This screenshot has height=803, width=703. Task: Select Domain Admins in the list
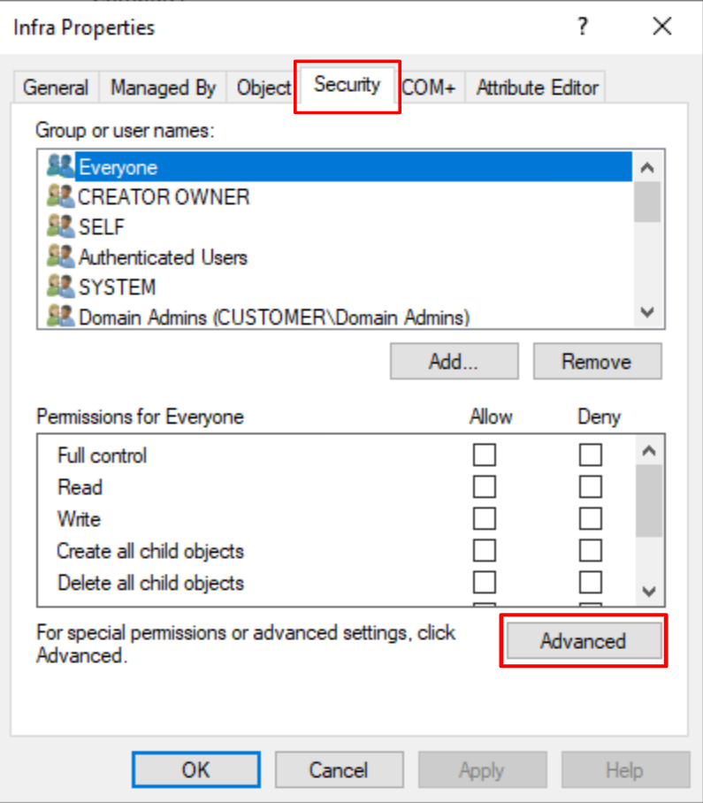273,316
